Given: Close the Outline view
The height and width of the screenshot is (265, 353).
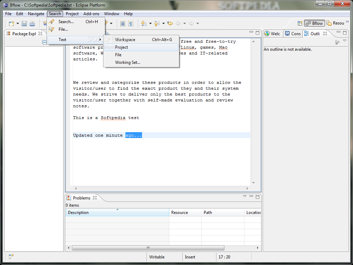Looking at the screenshot, I should (325, 33).
